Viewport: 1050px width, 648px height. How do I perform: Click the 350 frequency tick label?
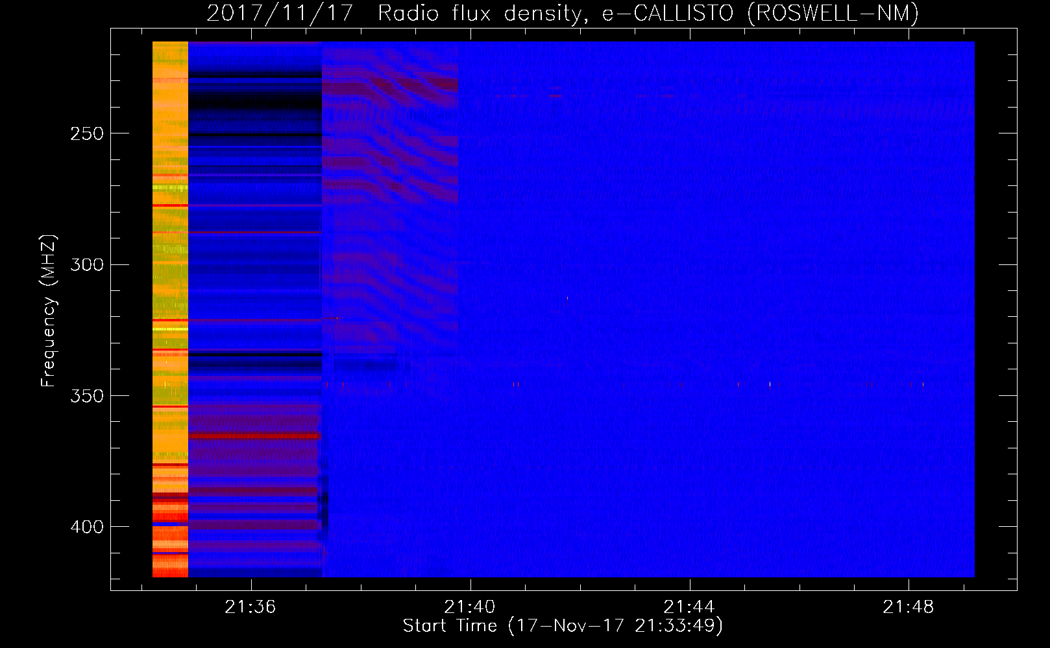[x=88, y=396]
